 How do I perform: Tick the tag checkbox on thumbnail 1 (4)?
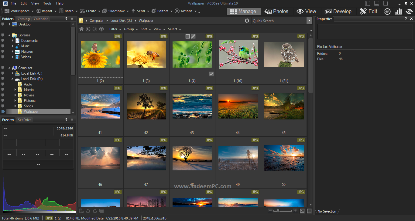click(211, 74)
